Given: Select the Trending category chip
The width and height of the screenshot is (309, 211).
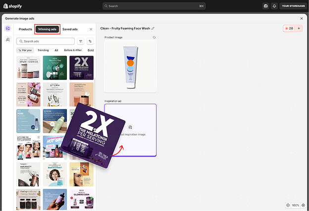Looking at the screenshot, I should tap(43, 50).
